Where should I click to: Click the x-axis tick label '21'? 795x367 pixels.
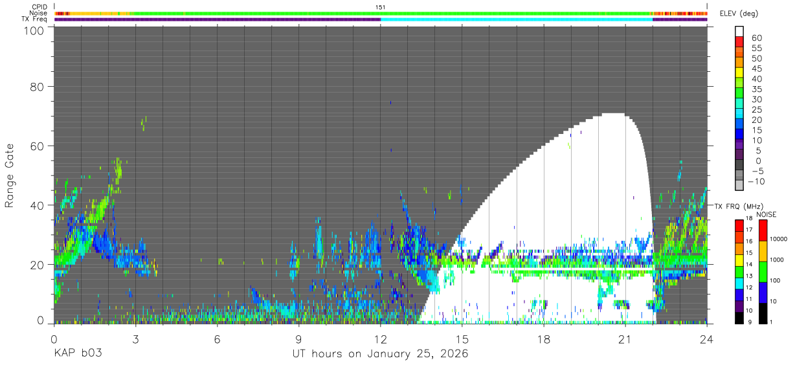pyautogui.click(x=625, y=340)
